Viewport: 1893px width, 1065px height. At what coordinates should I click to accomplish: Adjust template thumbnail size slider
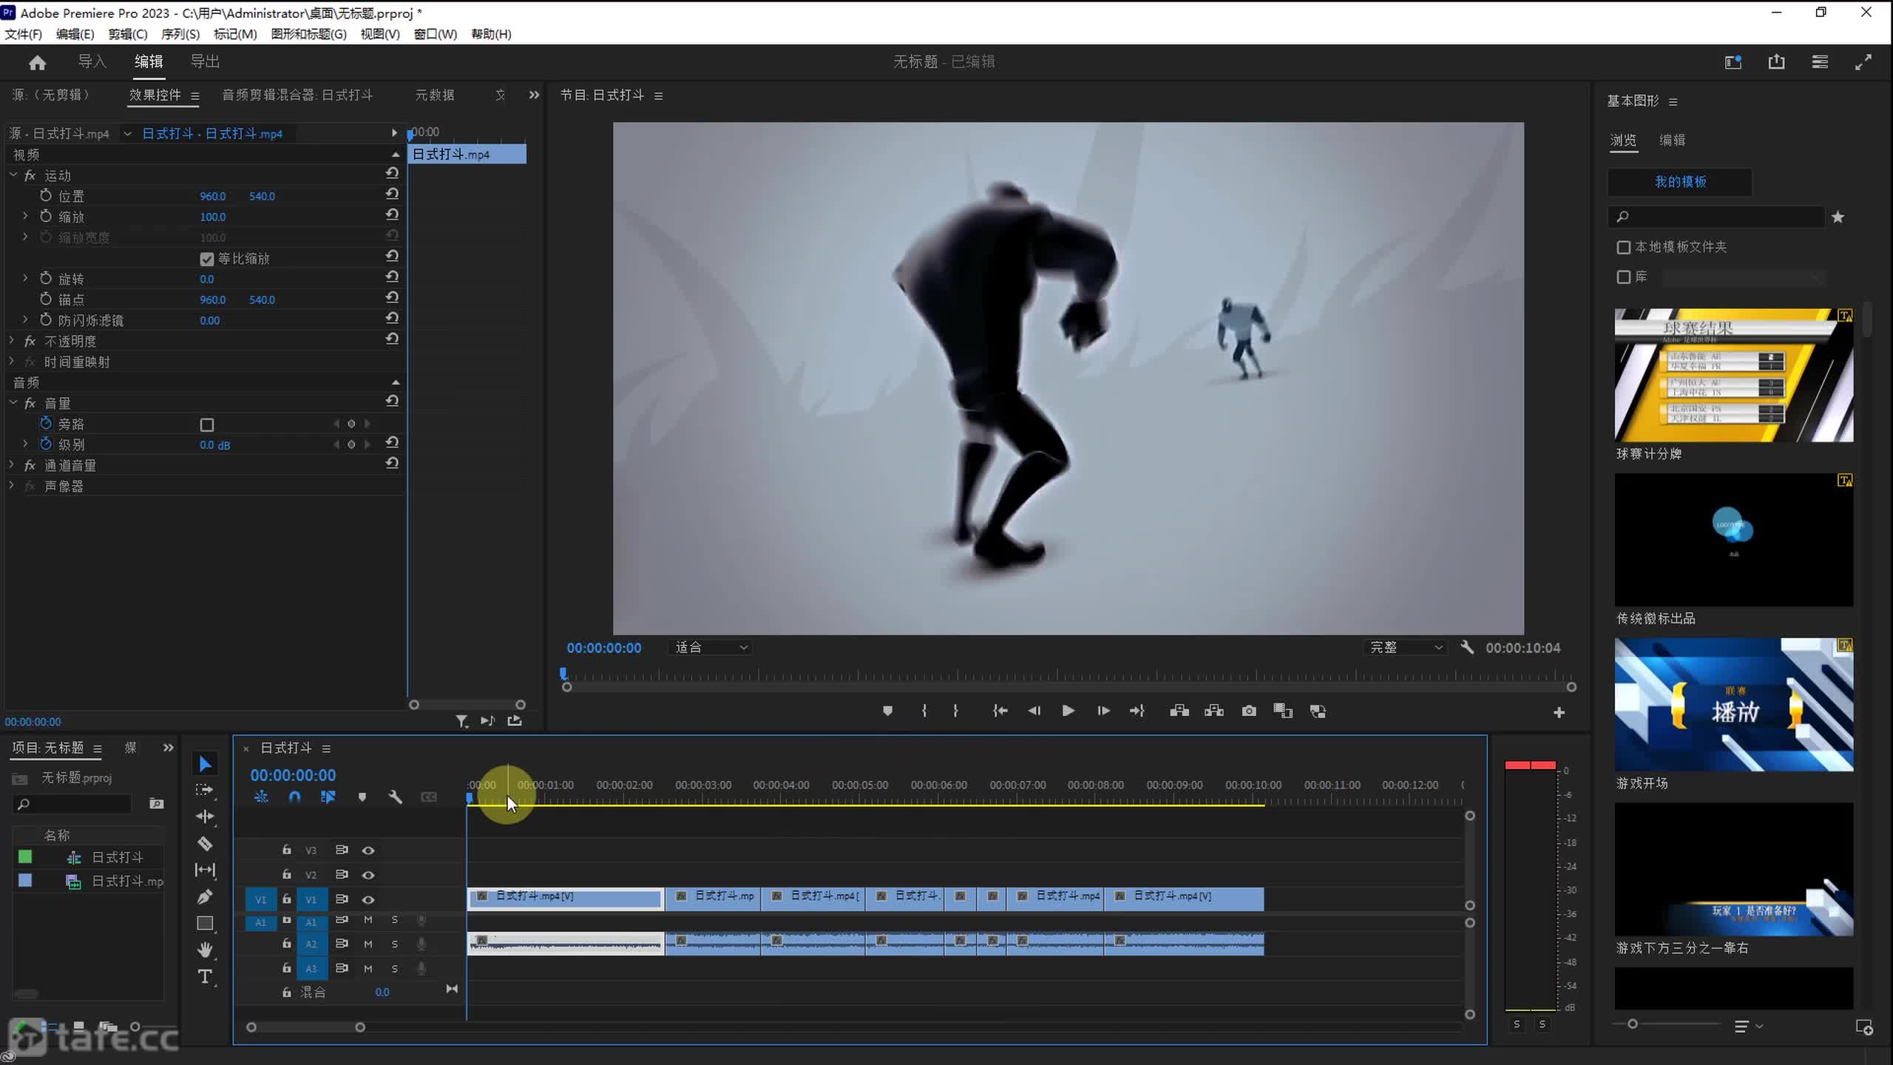pyautogui.click(x=1633, y=1024)
